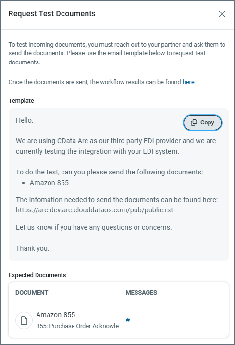The image size is (235, 345).
Task: Click the Amazon-855 document file icon
Action: coord(24,320)
